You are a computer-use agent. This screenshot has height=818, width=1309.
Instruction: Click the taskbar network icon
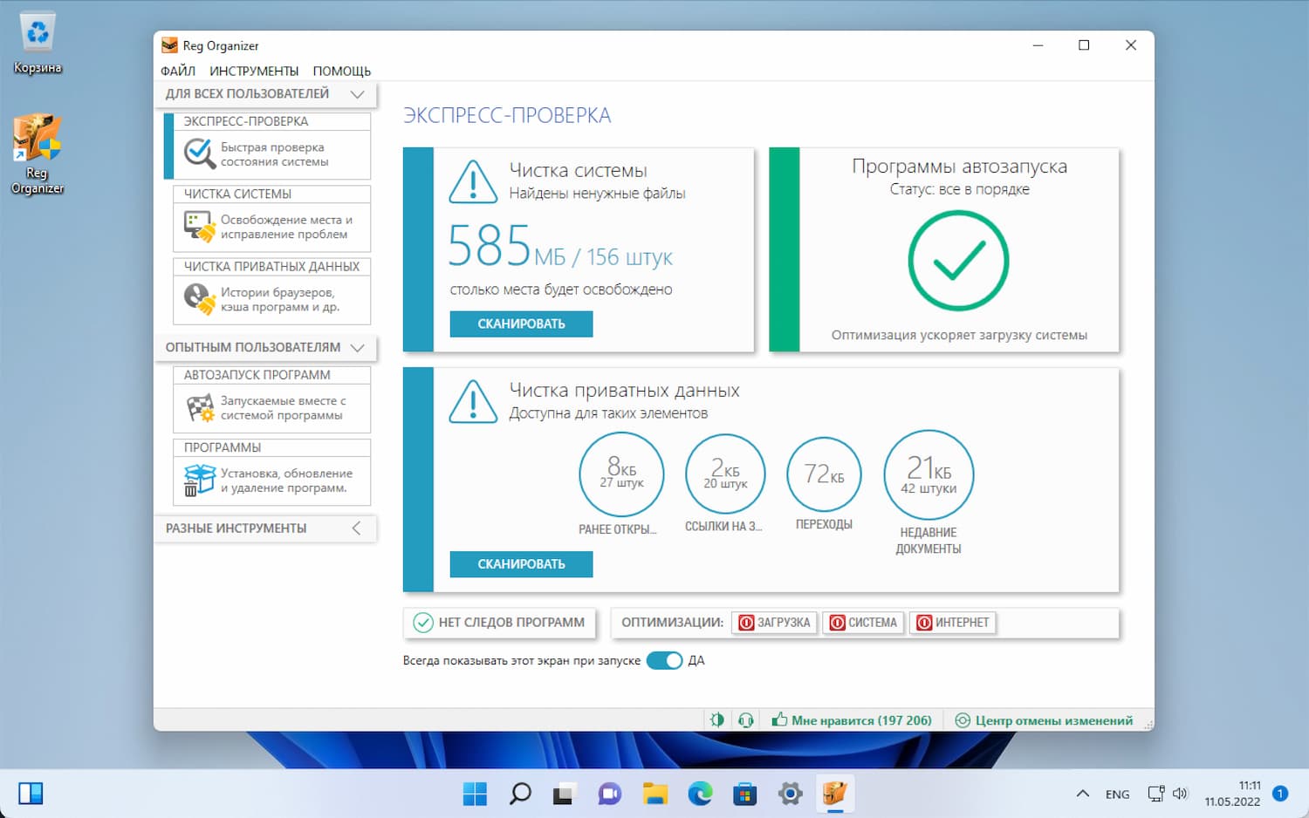pos(1155,794)
